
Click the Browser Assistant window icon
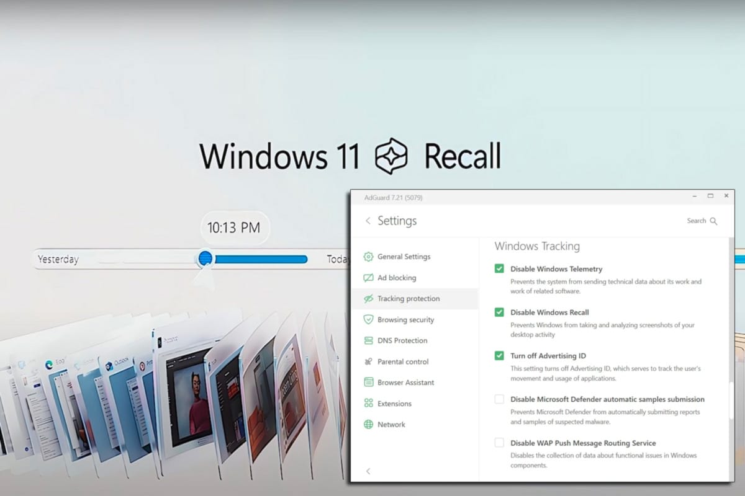pyautogui.click(x=368, y=383)
